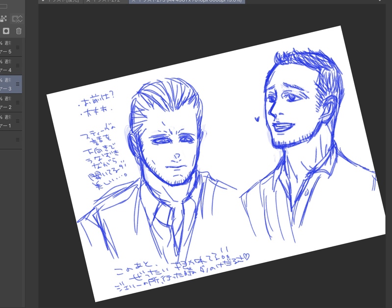Image resolution: width=392 pixels, height=308 pixels.
Task: Switch to the イラスト 272 canvas tab
Action: coord(106,1)
